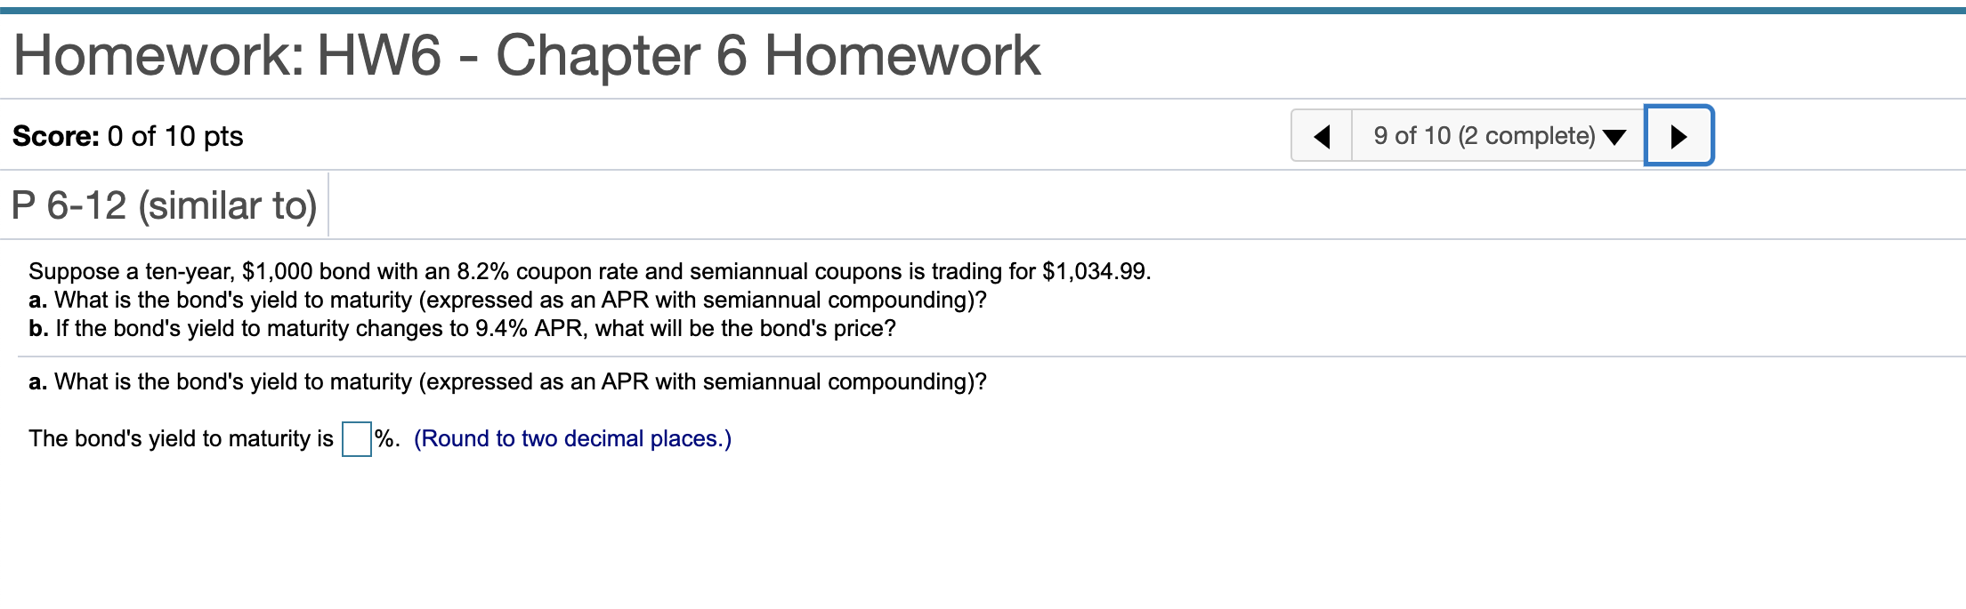Click the 'Suppose a ten-year, $1,000 bond' sentence

589,271
